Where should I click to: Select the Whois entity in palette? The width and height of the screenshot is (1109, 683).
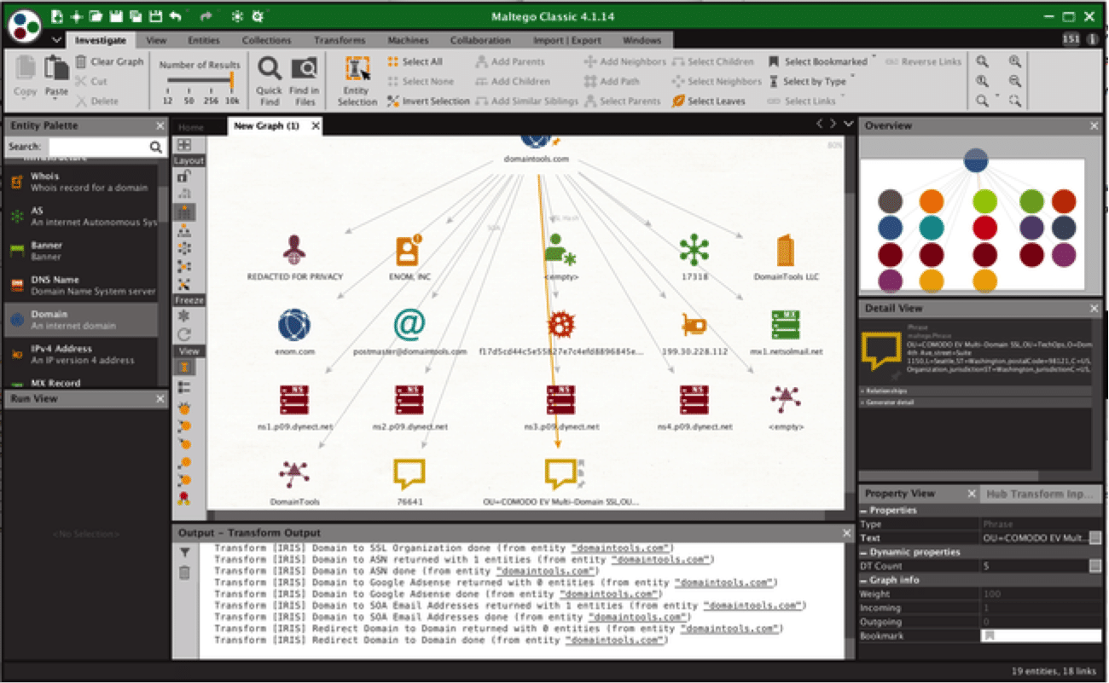coord(80,182)
